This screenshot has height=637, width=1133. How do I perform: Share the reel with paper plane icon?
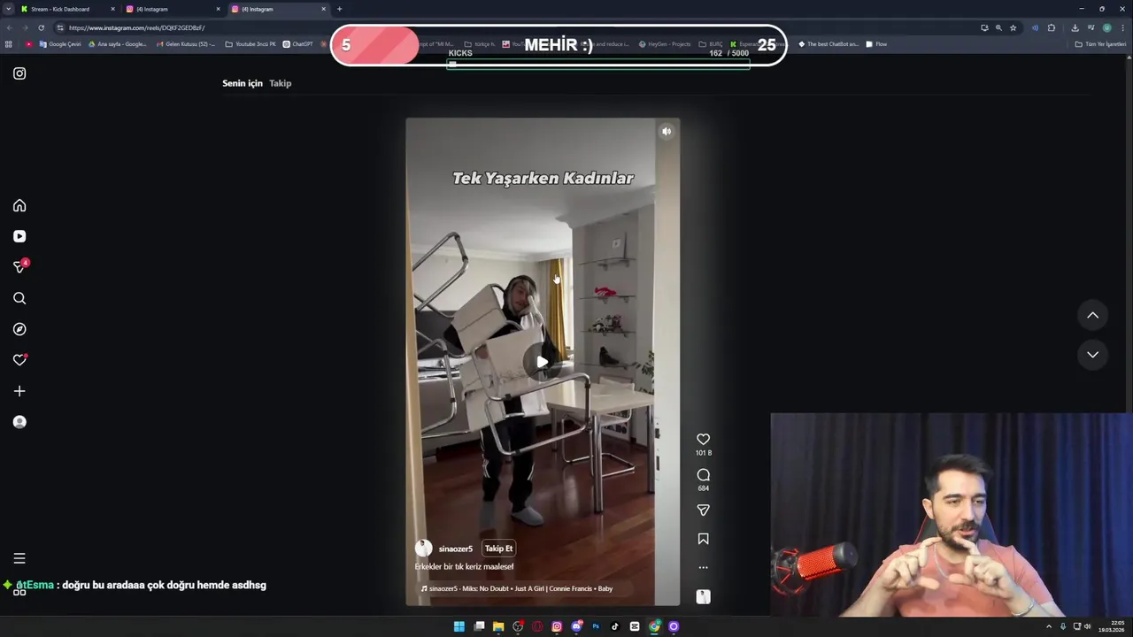(703, 510)
